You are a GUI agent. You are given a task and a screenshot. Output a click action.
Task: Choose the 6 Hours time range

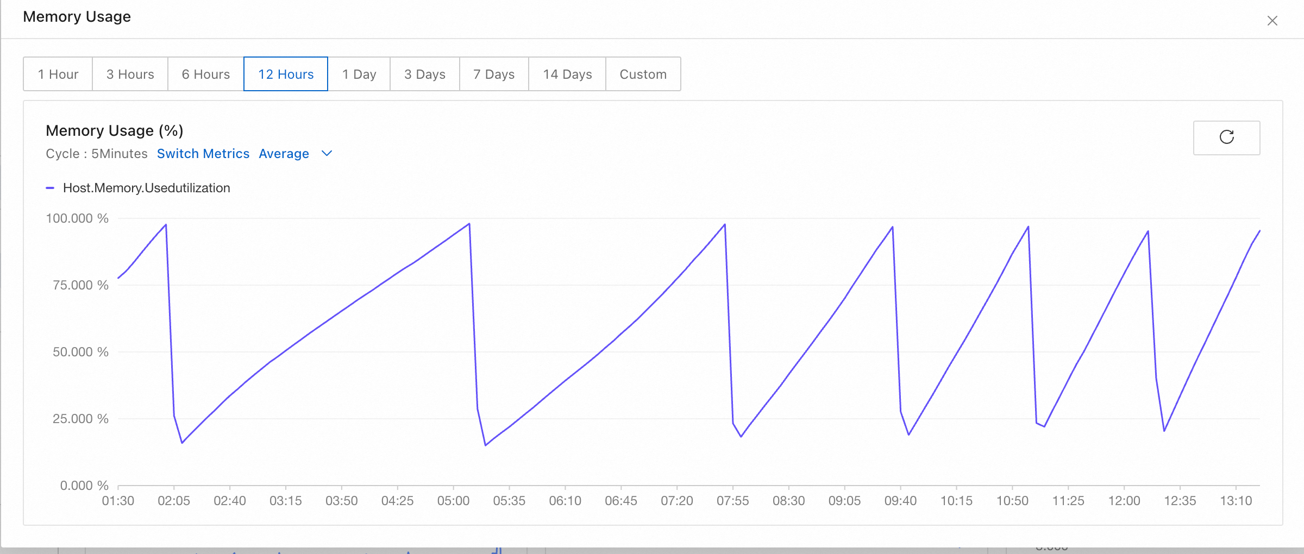coord(206,74)
